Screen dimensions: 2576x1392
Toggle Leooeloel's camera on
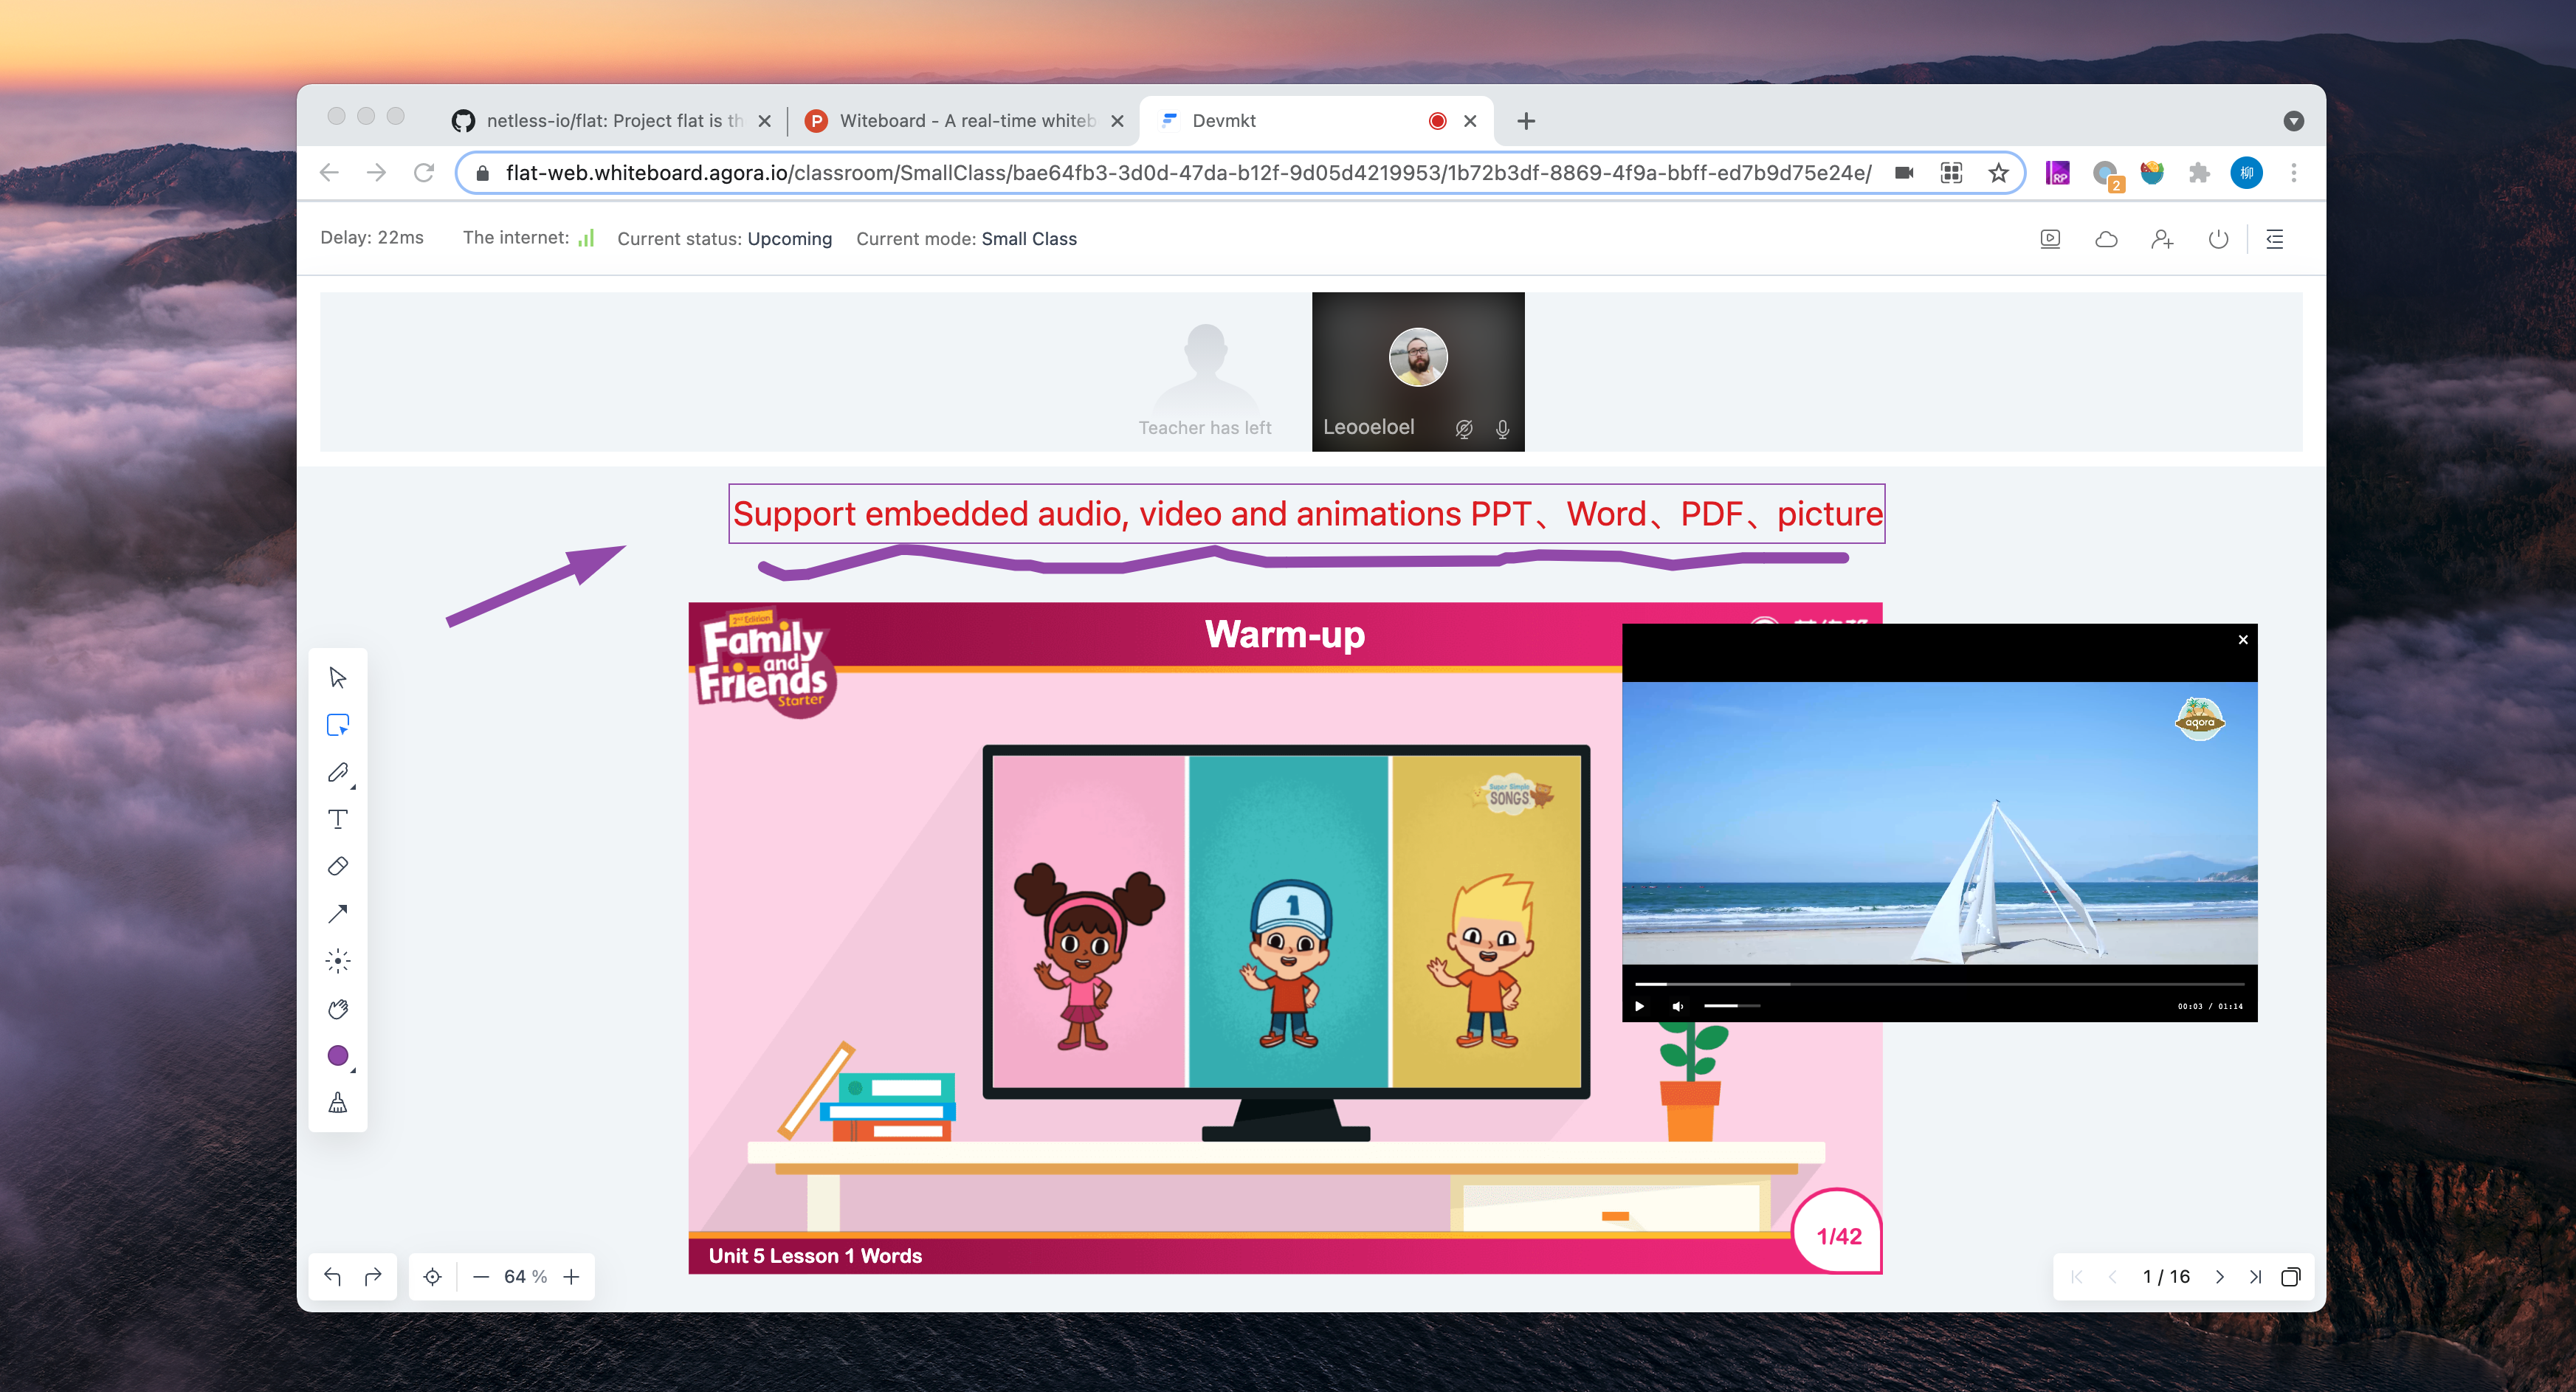[x=1462, y=428]
